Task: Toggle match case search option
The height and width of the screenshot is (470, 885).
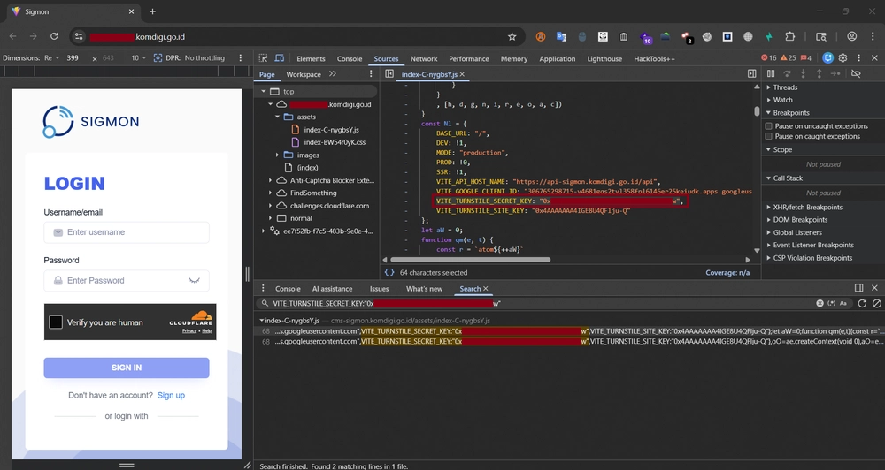Action: tap(843, 303)
